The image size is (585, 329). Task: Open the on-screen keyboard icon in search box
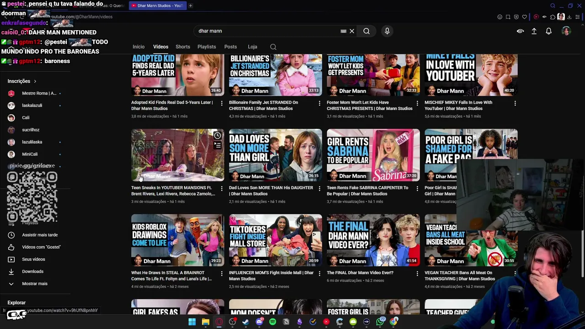click(343, 31)
